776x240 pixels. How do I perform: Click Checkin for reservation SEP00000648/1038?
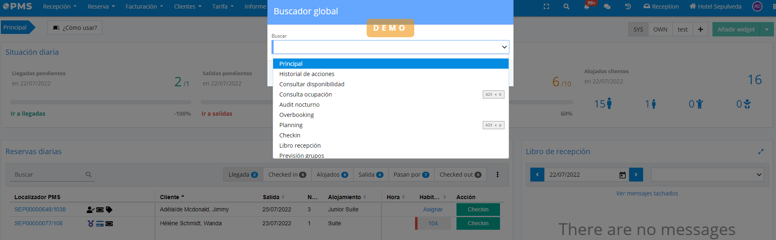coord(478,209)
